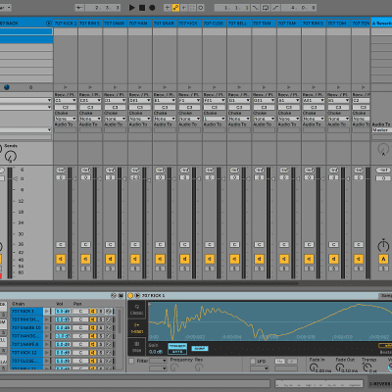Click the transport Stop button
This screenshot has width=392, height=392.
[142, 8]
